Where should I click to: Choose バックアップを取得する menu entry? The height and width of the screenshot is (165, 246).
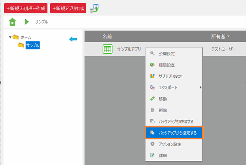[x=174, y=121]
